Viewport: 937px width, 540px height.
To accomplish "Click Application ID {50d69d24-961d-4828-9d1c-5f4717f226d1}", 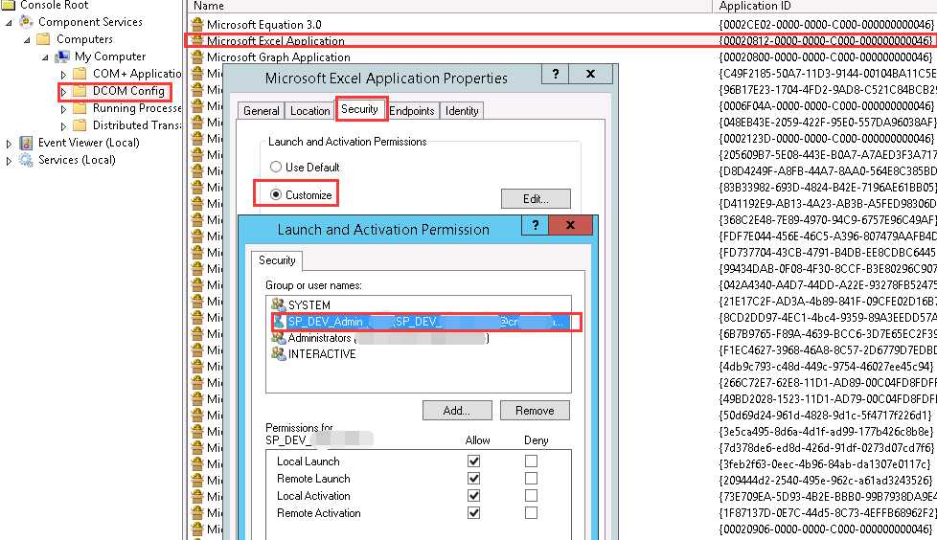I will coord(825,415).
